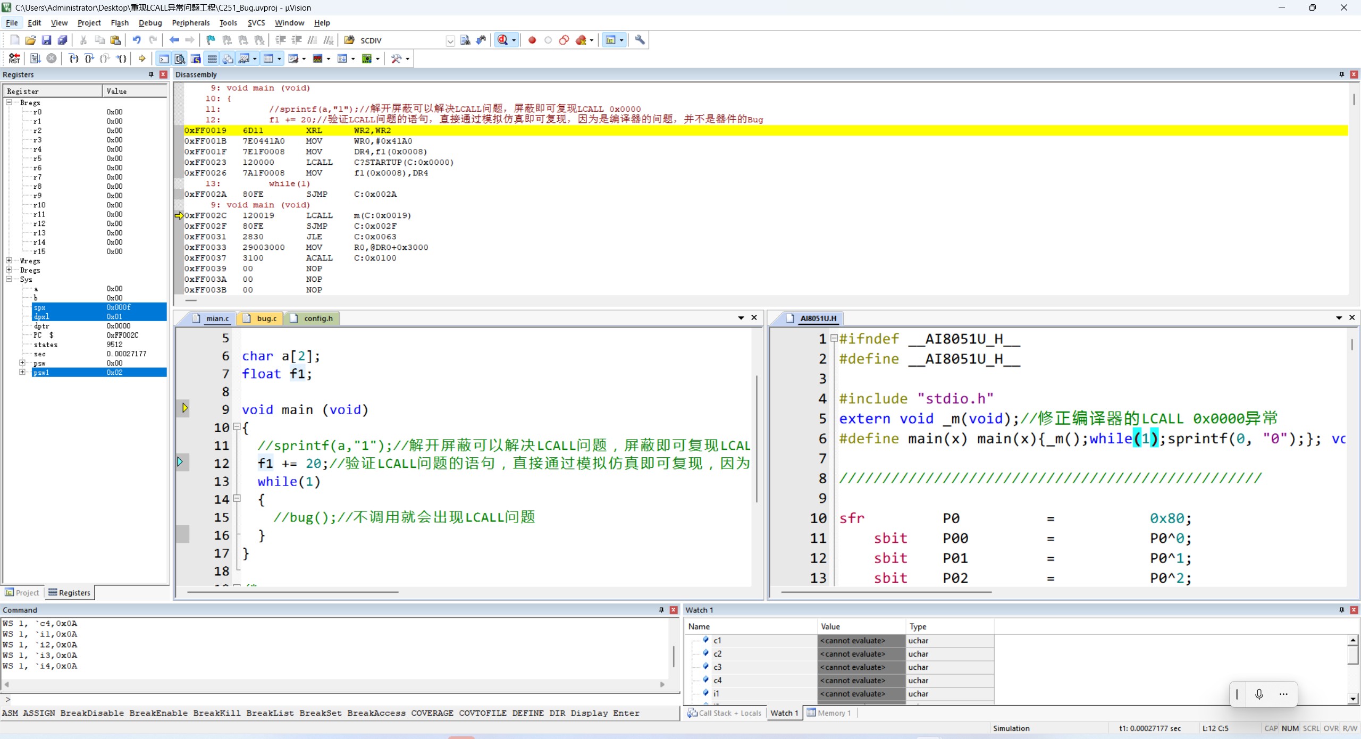Run the program with the Run icon
This screenshot has height=739, width=1361.
(36, 58)
